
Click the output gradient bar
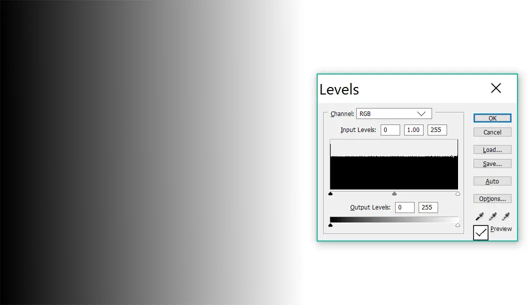(x=394, y=219)
